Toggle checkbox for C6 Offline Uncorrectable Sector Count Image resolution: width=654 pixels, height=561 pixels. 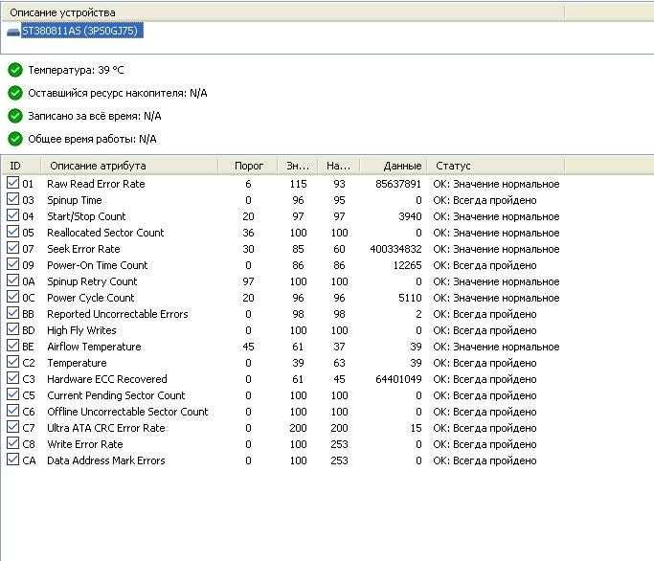pyautogui.click(x=13, y=411)
